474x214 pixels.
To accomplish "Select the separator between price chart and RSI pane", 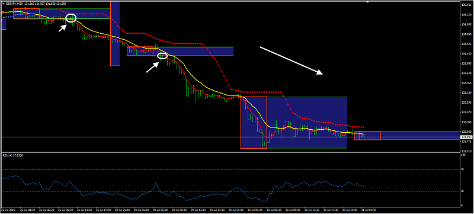I will pos(230,152).
